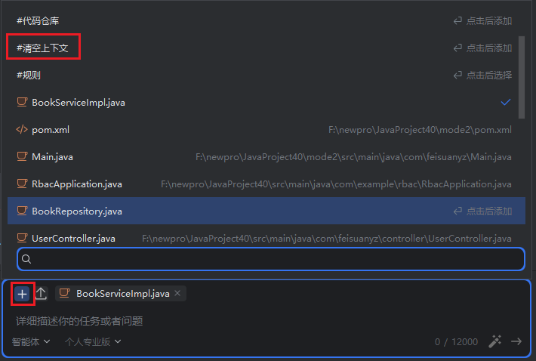Choose the #清空上下文 entry
Screen dimensions: 536x361
[x=42, y=48]
